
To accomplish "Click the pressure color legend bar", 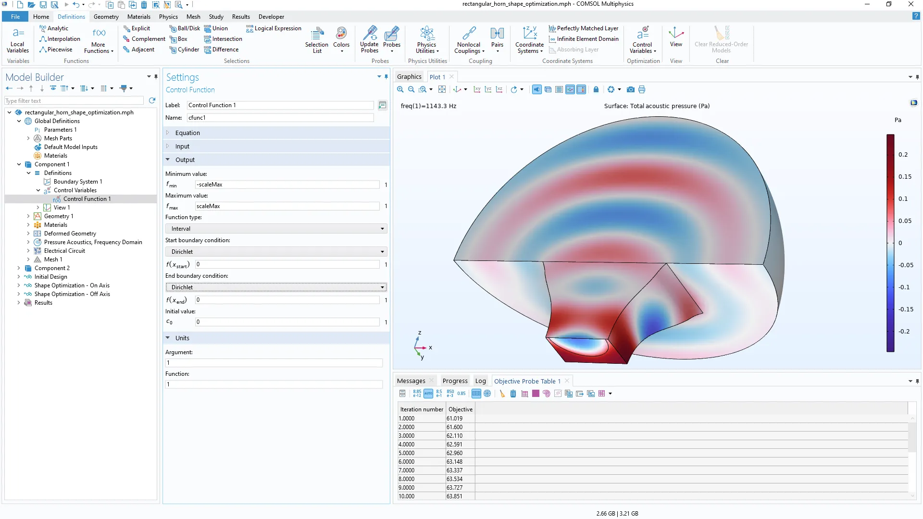I will tap(890, 243).
